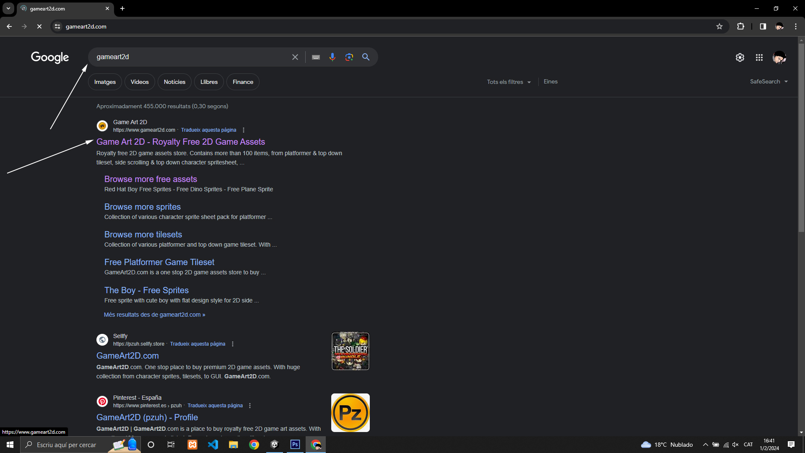Screen dimensions: 805x453
Task: Switch to the Imatges filter tab
Action: coord(105,82)
